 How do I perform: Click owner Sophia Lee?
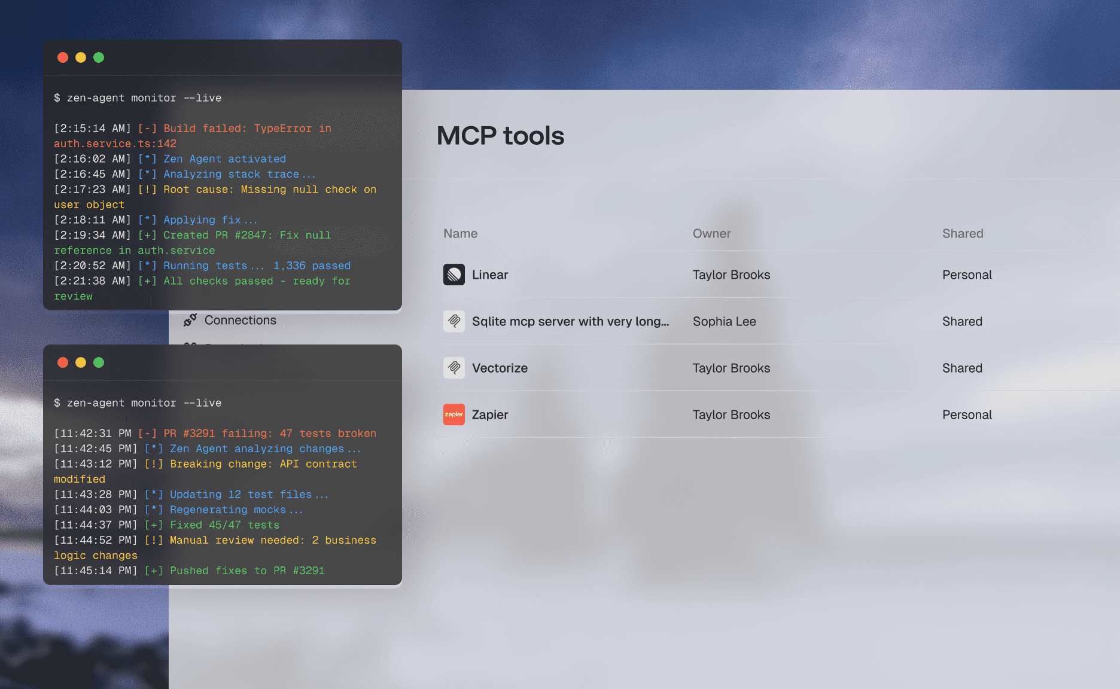click(724, 321)
